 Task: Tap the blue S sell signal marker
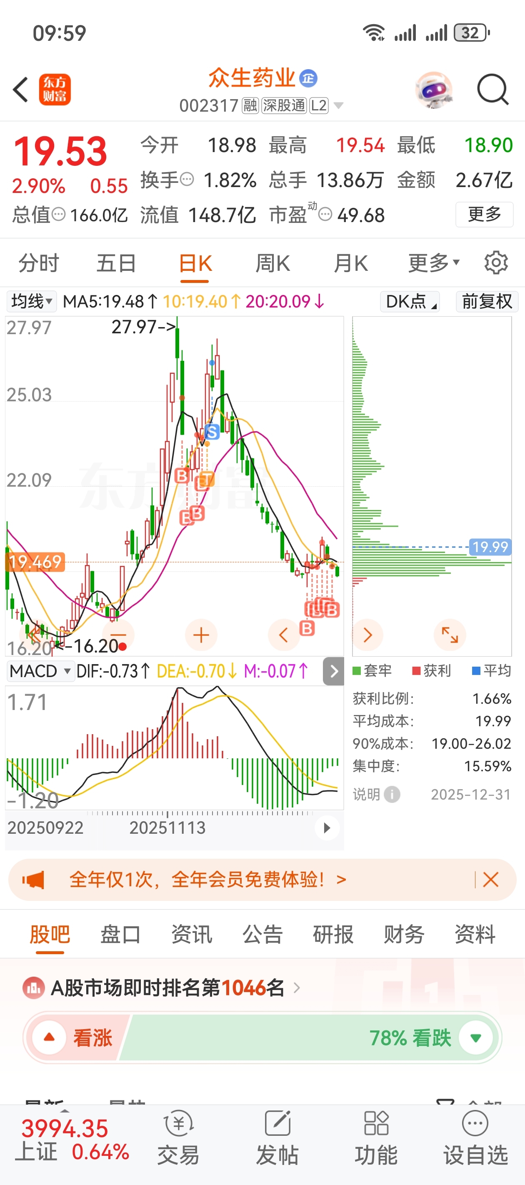212,432
